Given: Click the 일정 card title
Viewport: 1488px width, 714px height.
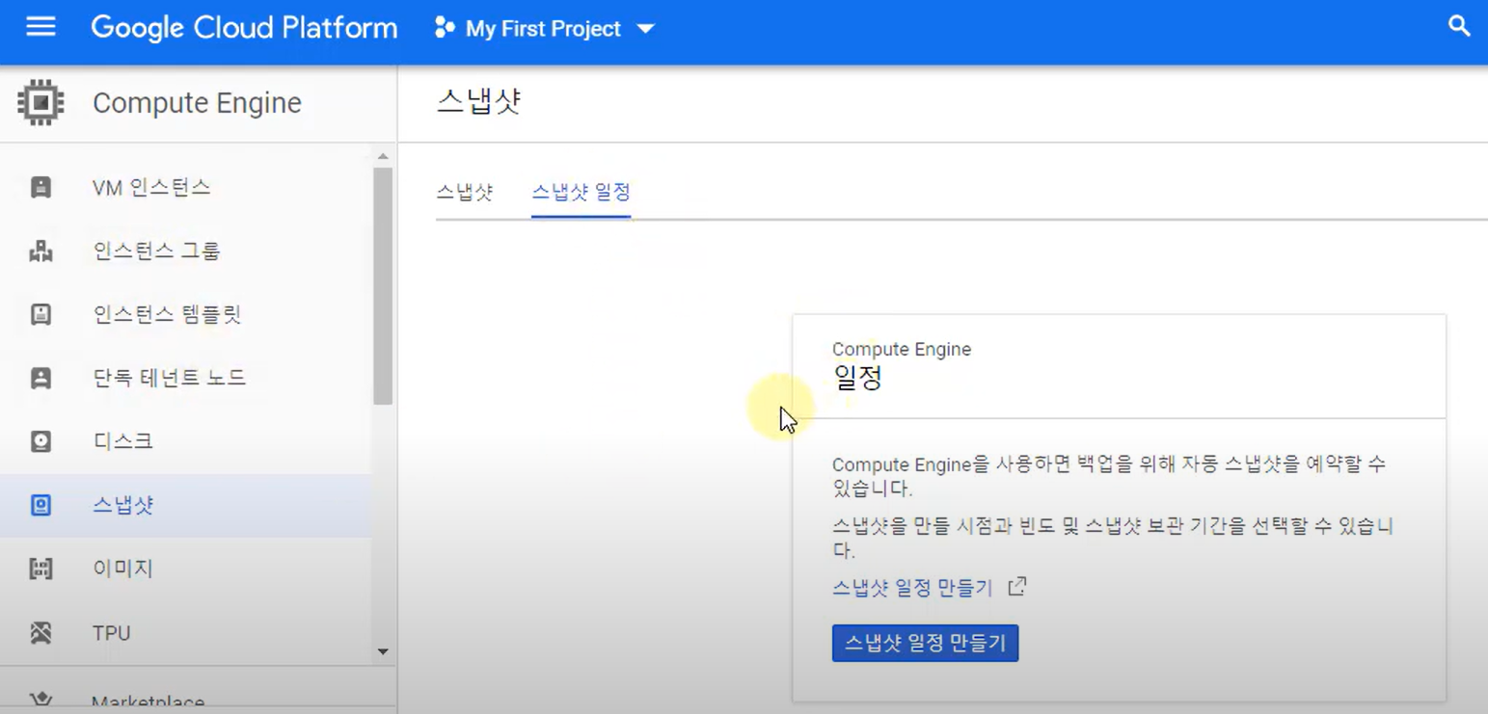Looking at the screenshot, I should click(857, 378).
